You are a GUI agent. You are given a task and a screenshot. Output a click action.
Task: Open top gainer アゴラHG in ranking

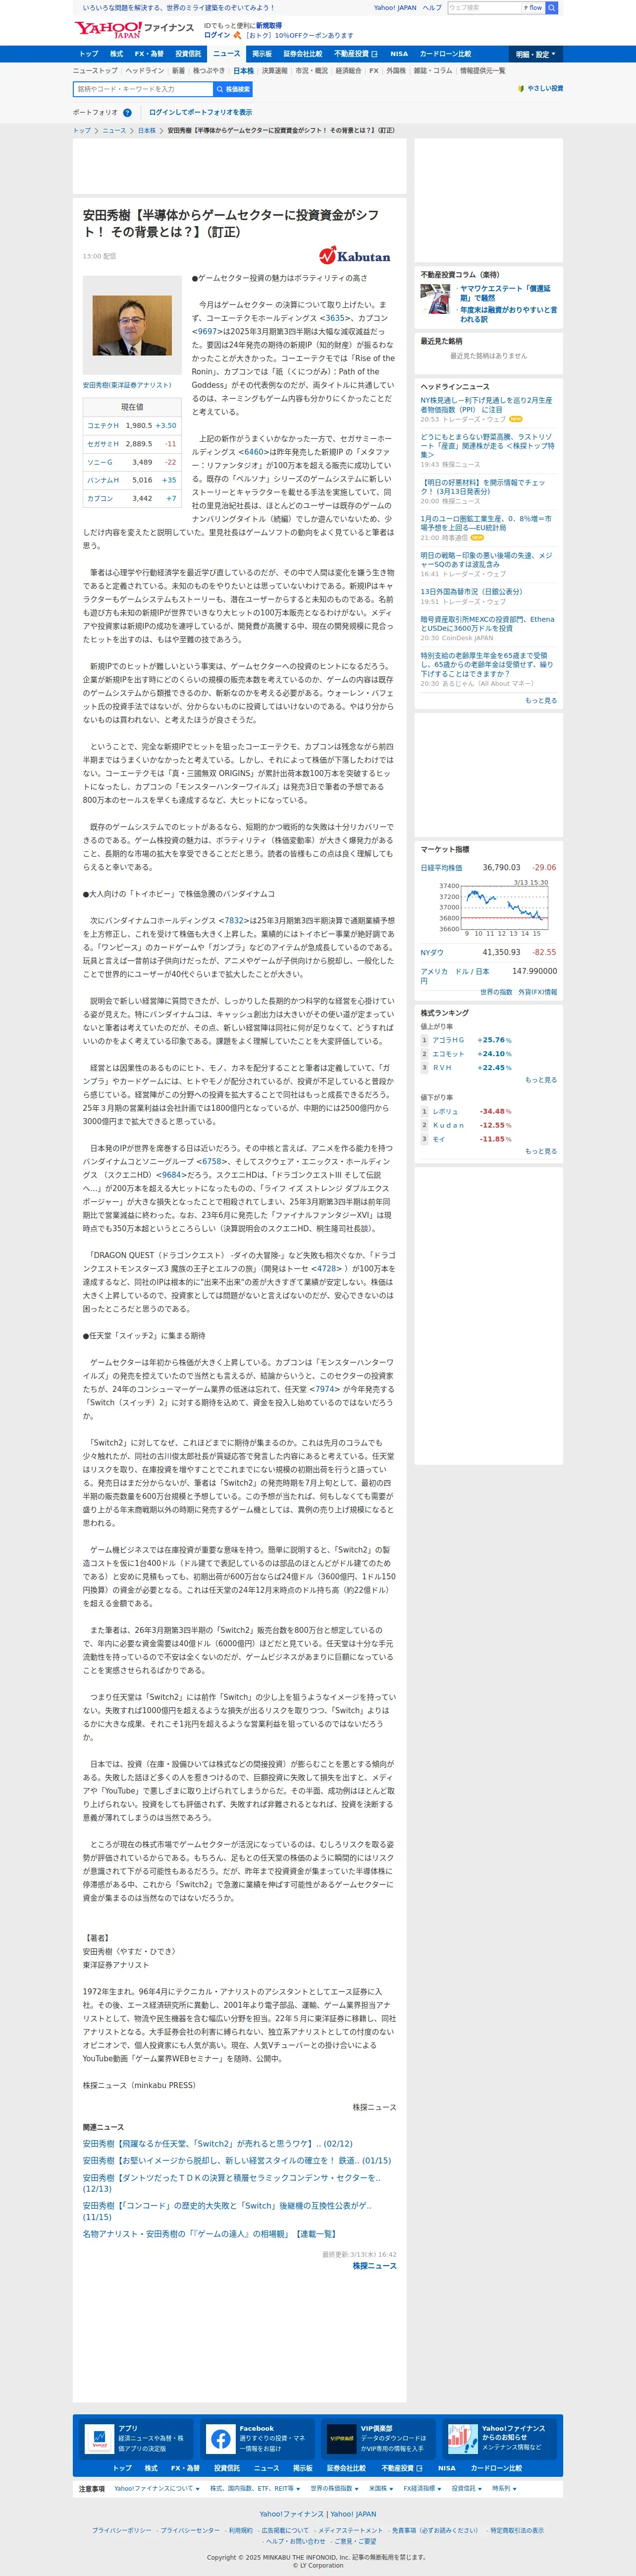click(x=448, y=1040)
